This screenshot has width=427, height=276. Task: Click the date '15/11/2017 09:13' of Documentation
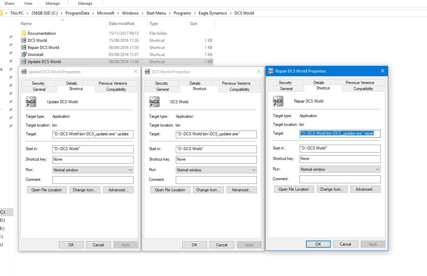click(124, 33)
